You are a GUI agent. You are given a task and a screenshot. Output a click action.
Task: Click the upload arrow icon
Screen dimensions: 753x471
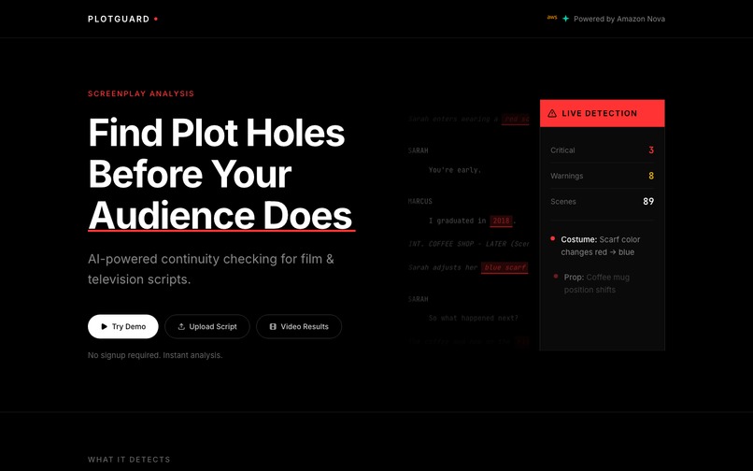tap(181, 326)
